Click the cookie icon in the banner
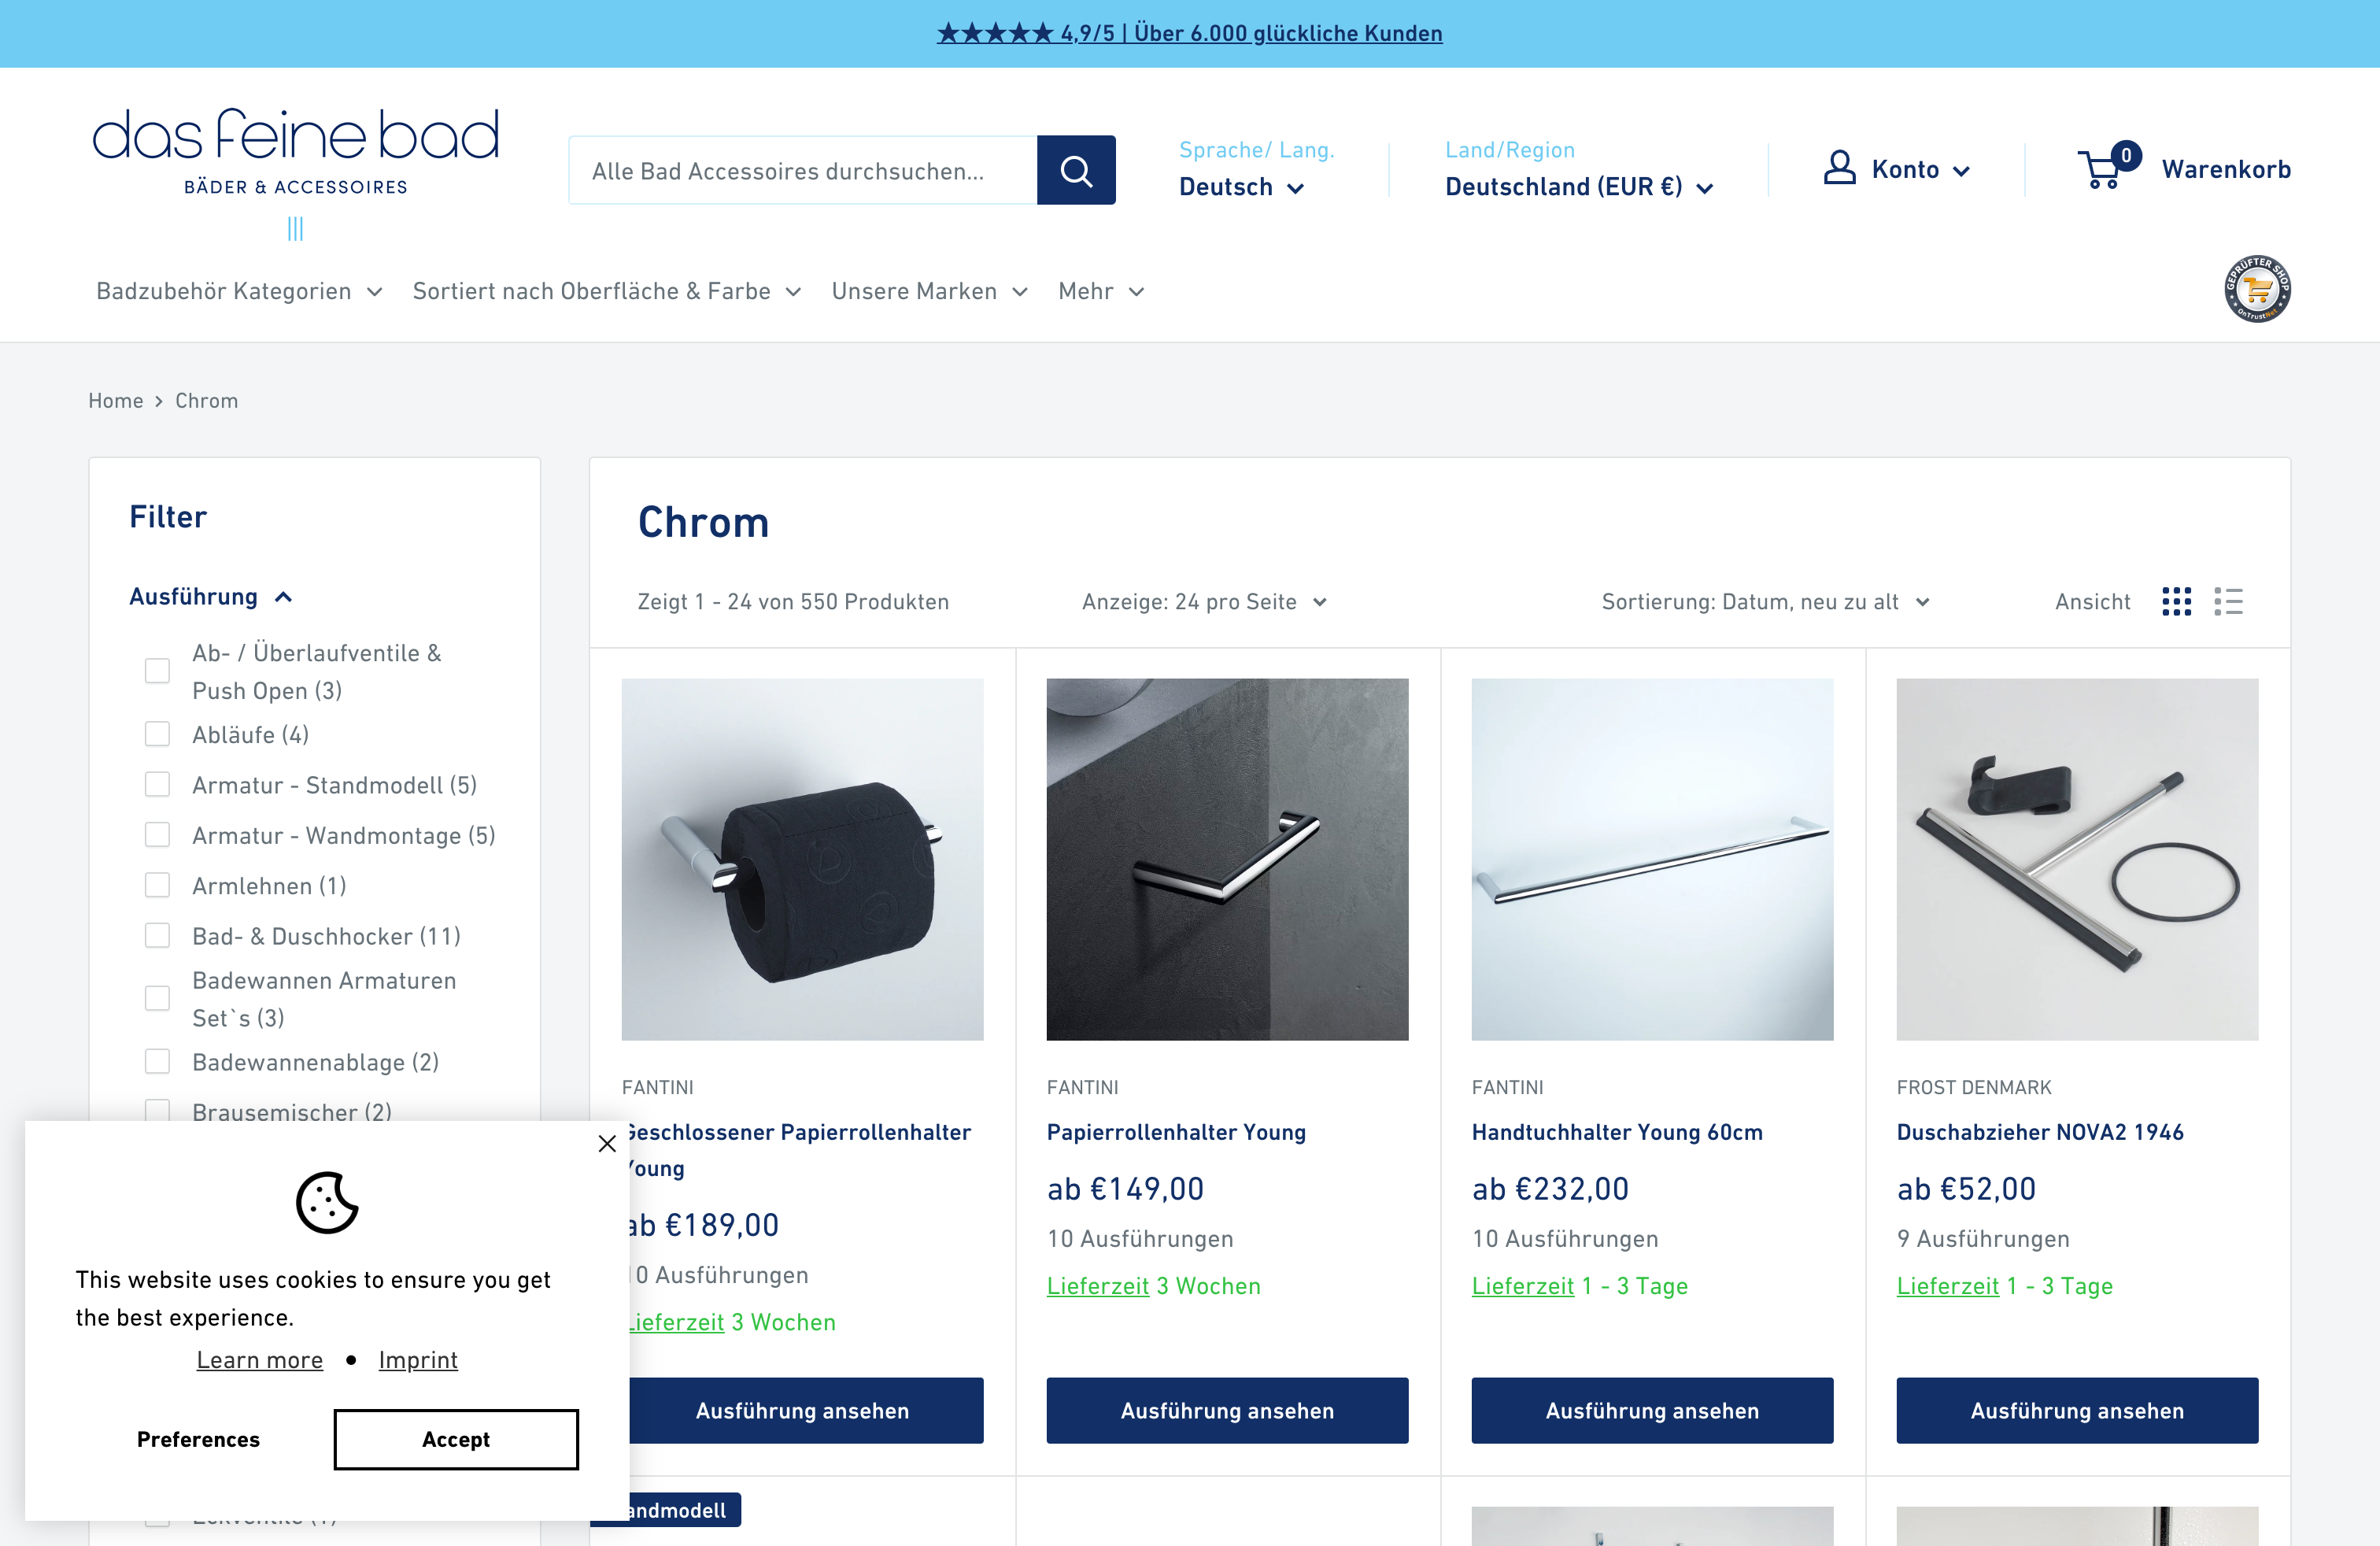This screenshot has height=1546, width=2380. click(x=327, y=1206)
